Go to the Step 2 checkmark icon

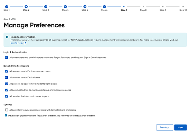(x=26, y=7)
